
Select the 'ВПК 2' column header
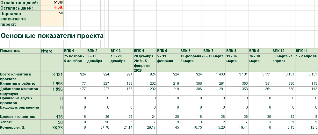tap(98, 51)
